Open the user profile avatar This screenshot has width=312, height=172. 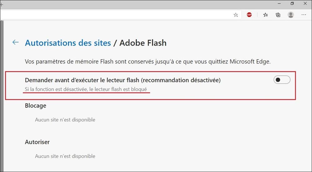(291, 15)
